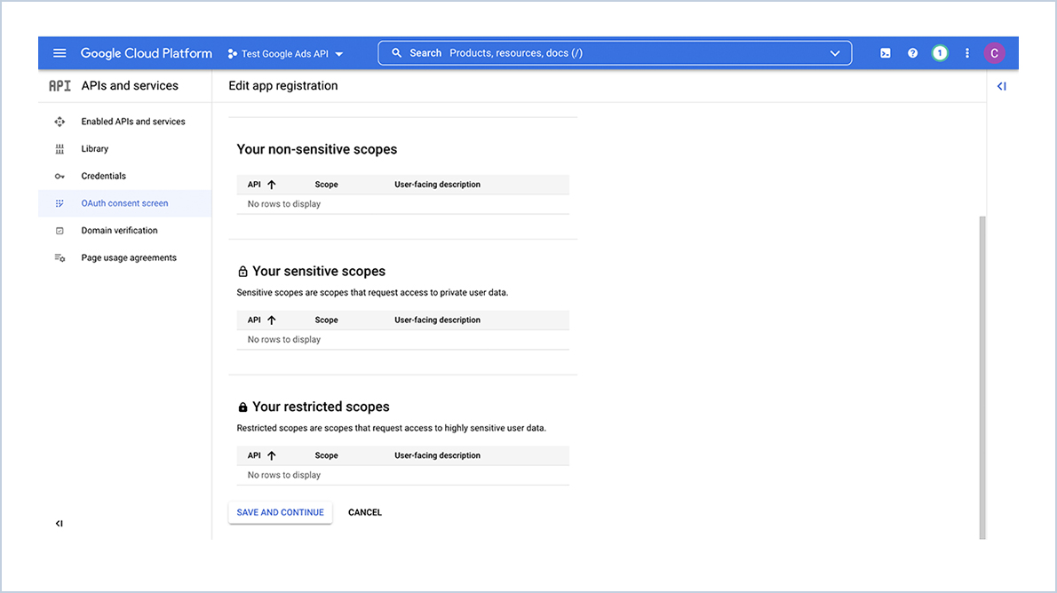
Task: Open the Cloud Shell terminal icon
Action: (885, 52)
